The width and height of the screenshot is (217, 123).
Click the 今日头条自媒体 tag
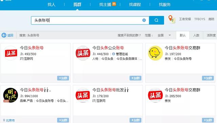[x=127, y=59]
